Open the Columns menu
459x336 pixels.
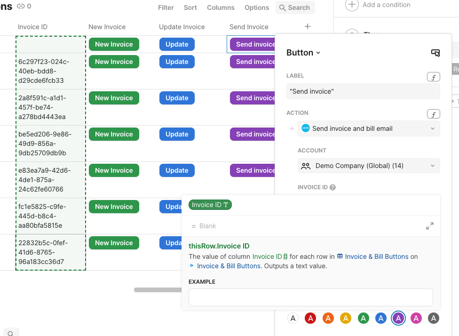coord(221,8)
